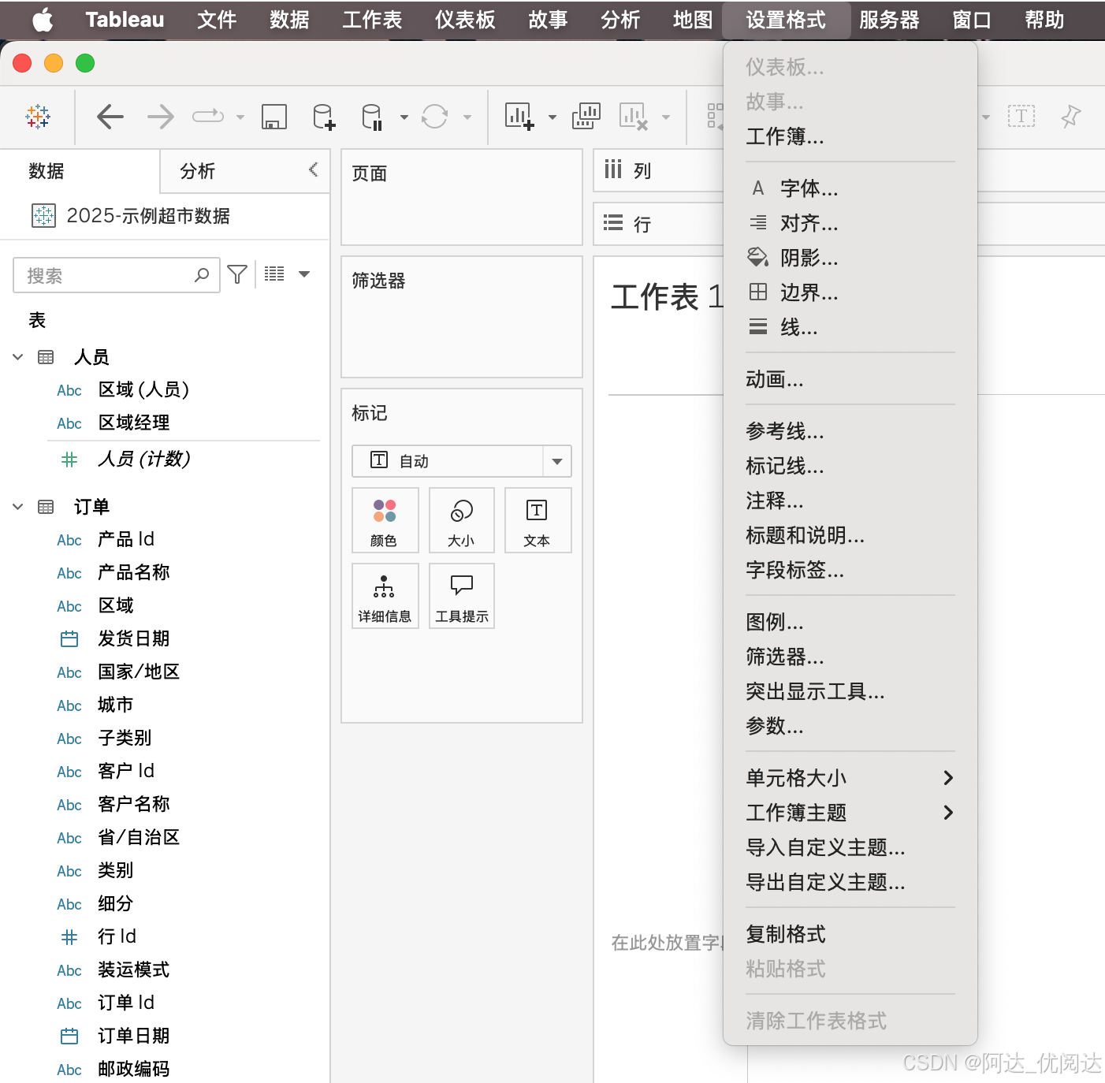Click the new worksheet chart icon
This screenshot has height=1083, width=1105.
click(519, 117)
